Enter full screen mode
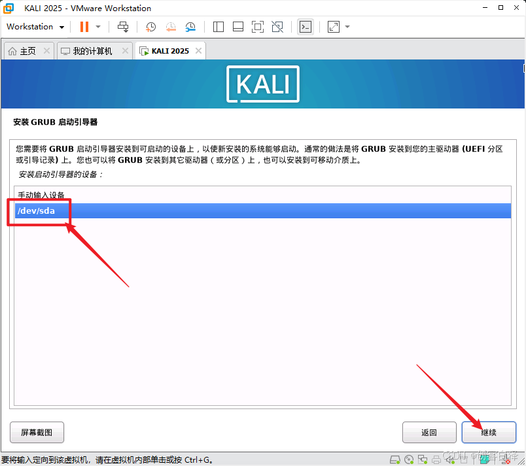 258,27
